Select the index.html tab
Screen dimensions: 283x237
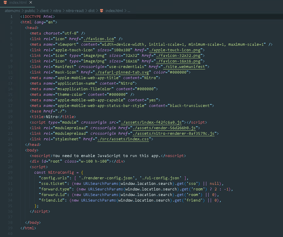(18, 3)
